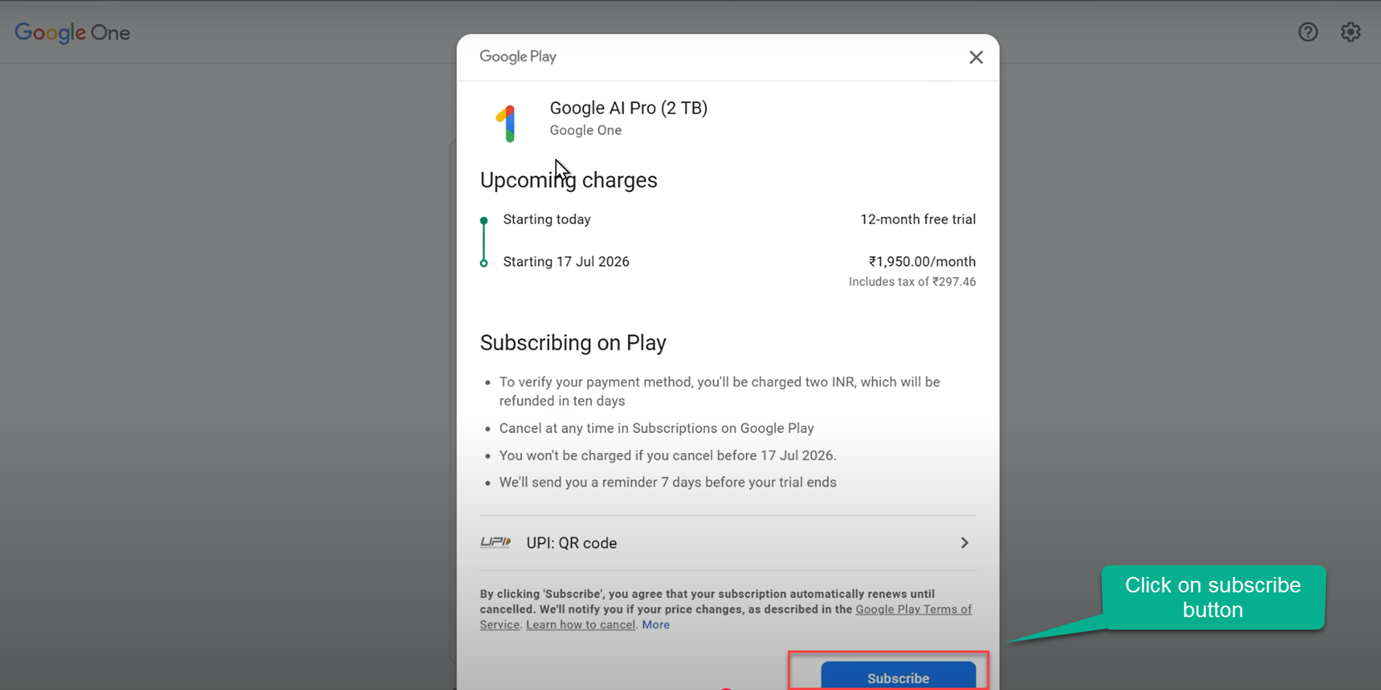
Task: Click the Google One plan icon
Action: [x=506, y=123]
